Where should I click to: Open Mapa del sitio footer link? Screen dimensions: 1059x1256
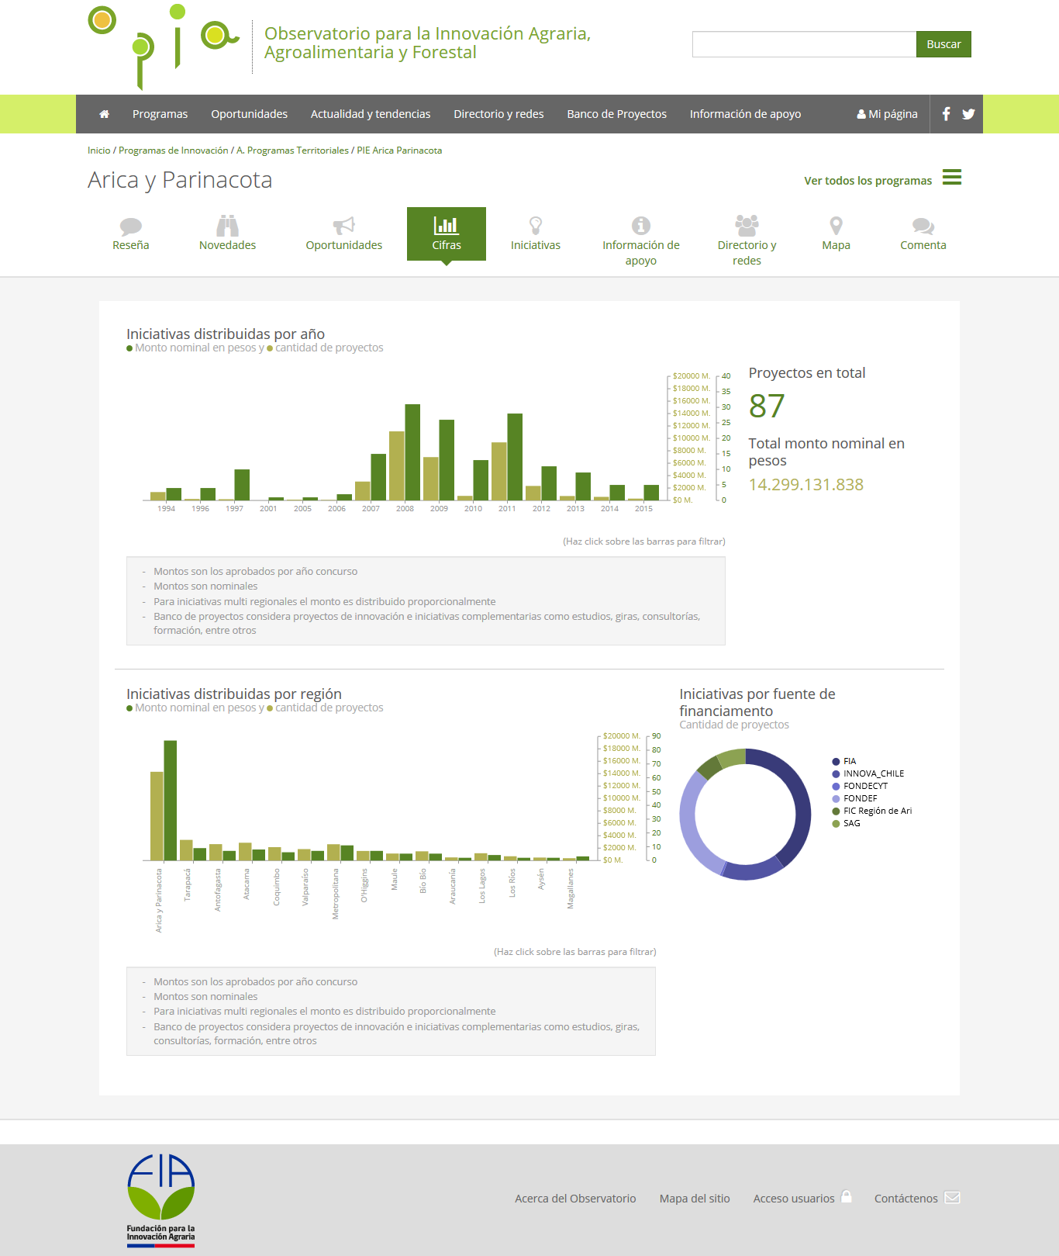(x=695, y=1199)
